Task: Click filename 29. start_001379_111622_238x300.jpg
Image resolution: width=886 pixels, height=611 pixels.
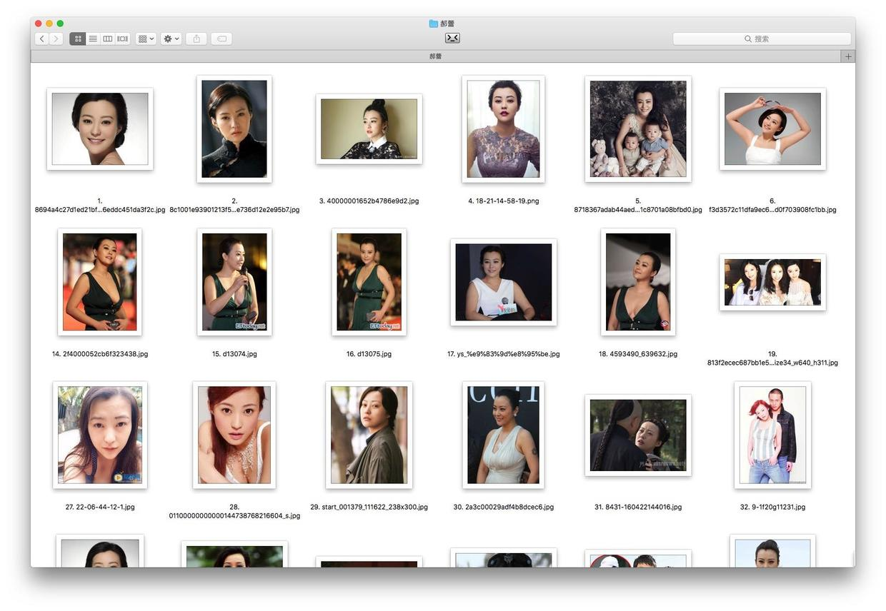Action: click(369, 507)
